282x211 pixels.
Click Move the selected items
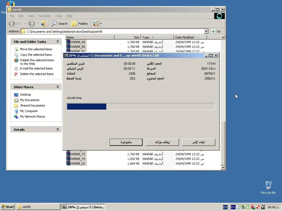point(36,49)
